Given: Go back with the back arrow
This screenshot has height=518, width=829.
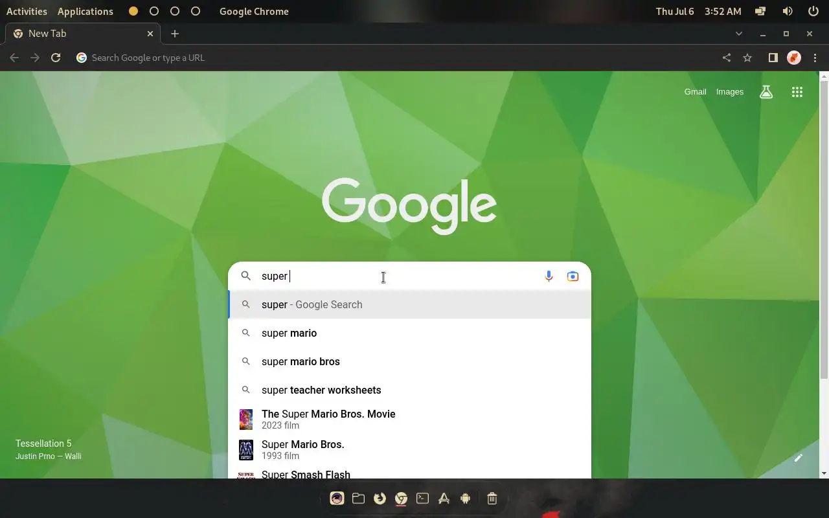Looking at the screenshot, I should (x=14, y=58).
